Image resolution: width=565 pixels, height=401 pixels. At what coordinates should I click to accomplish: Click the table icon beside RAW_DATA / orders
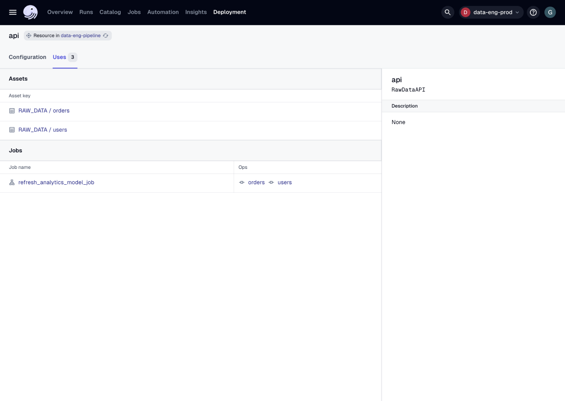point(12,110)
